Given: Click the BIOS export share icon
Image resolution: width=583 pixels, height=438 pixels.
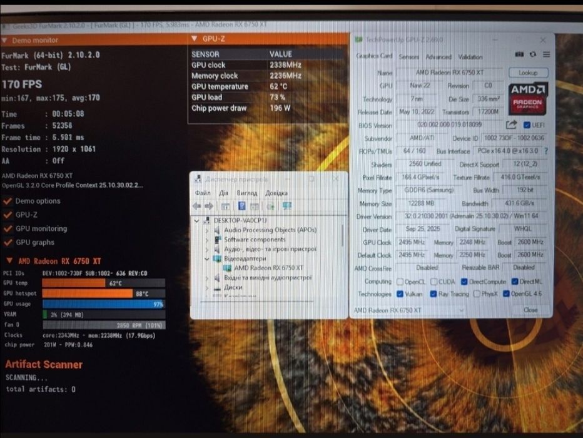Looking at the screenshot, I should [512, 125].
